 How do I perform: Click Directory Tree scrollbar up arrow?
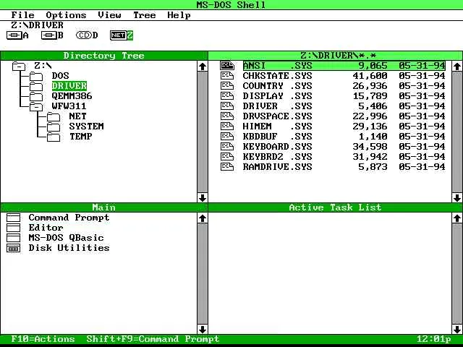click(x=203, y=67)
